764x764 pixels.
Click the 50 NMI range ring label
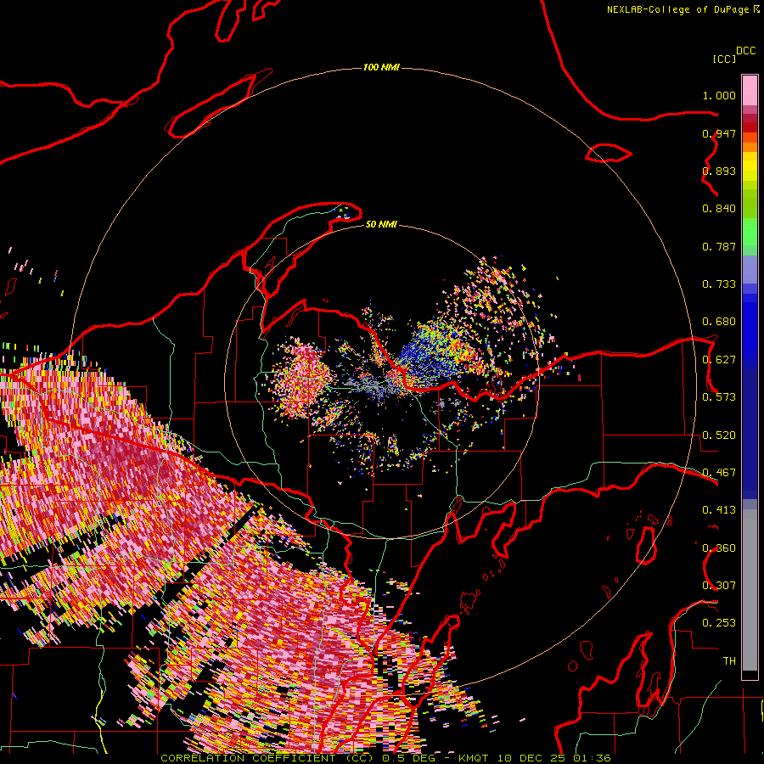pos(381,224)
